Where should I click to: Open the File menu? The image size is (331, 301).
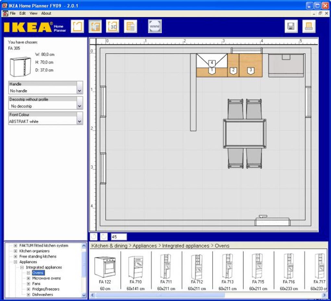click(13, 13)
